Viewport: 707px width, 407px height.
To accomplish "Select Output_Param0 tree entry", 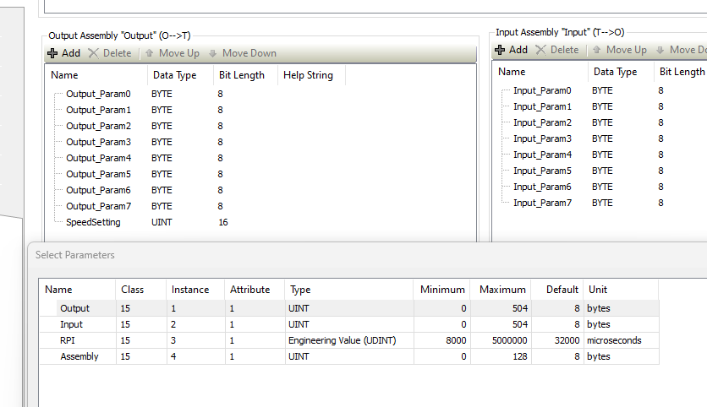I will (x=98, y=94).
